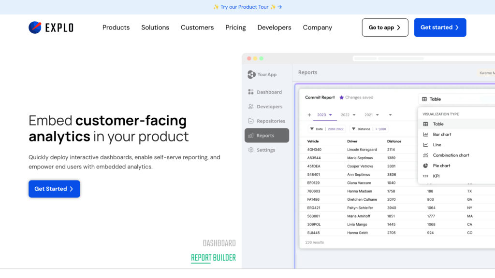Open the 2021 tab dropdown arrow
This screenshot has width=495, height=278.
coord(377,115)
